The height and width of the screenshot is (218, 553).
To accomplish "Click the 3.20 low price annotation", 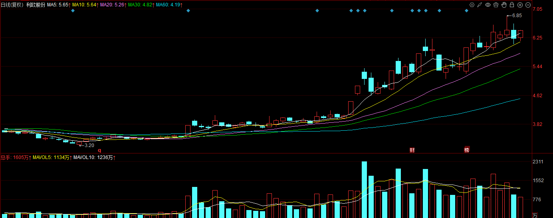I will 89,145.
